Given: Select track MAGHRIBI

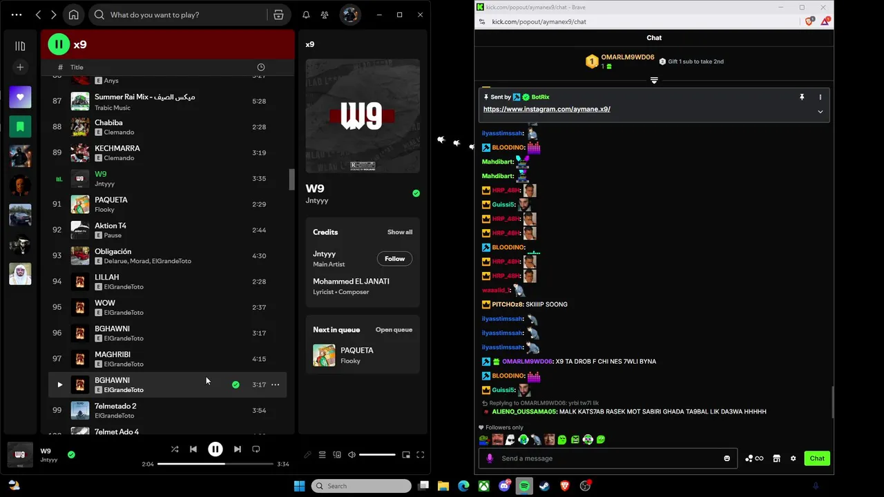Looking at the screenshot, I should click(x=168, y=359).
